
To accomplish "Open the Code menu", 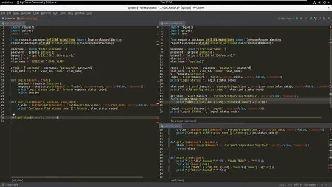I will [36, 13].
